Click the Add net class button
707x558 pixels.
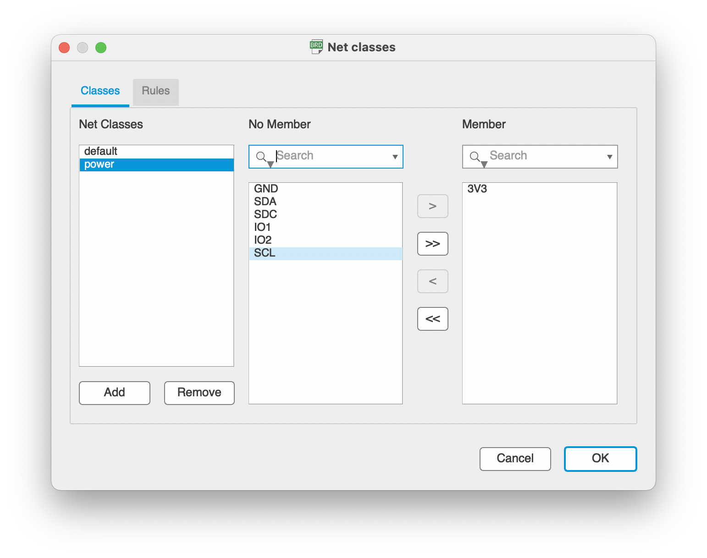[x=115, y=393]
